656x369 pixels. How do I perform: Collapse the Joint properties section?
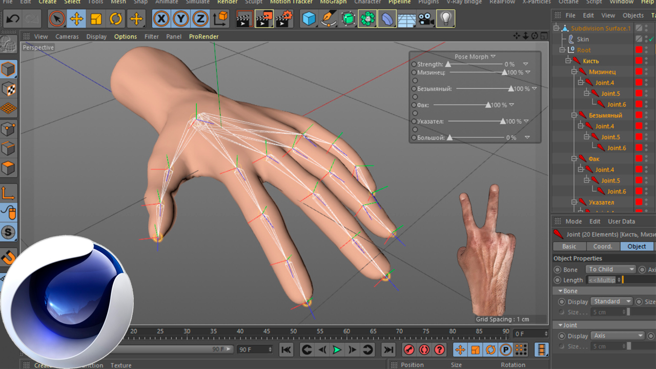pyautogui.click(x=561, y=325)
